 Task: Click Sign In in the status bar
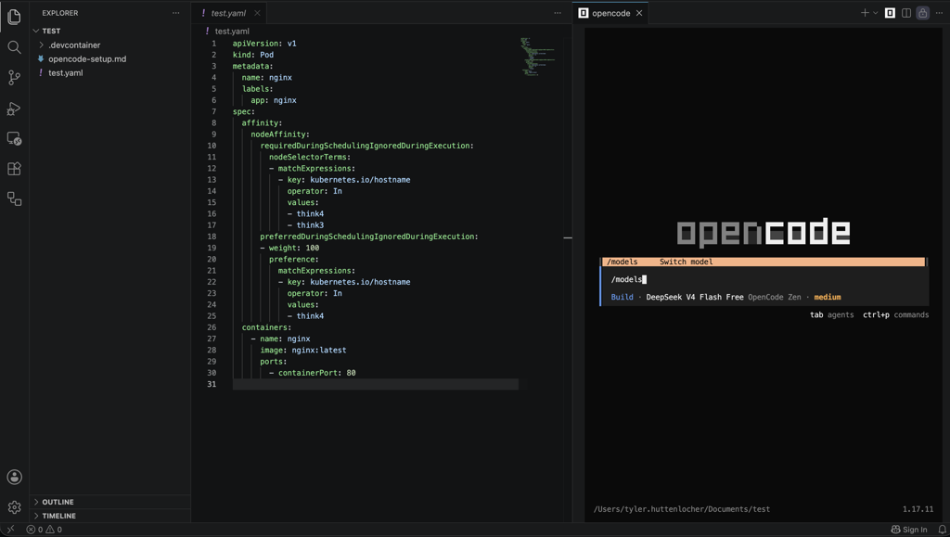coord(909,530)
